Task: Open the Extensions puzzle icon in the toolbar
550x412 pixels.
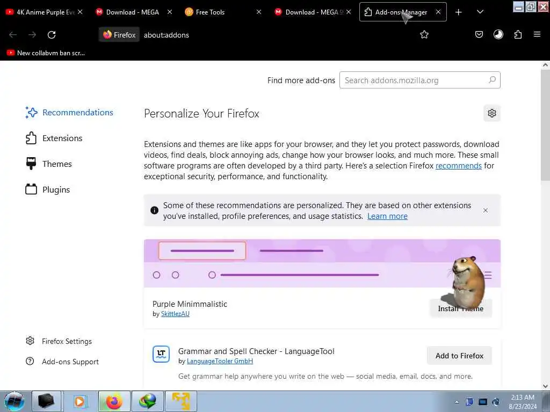Action: (x=518, y=34)
